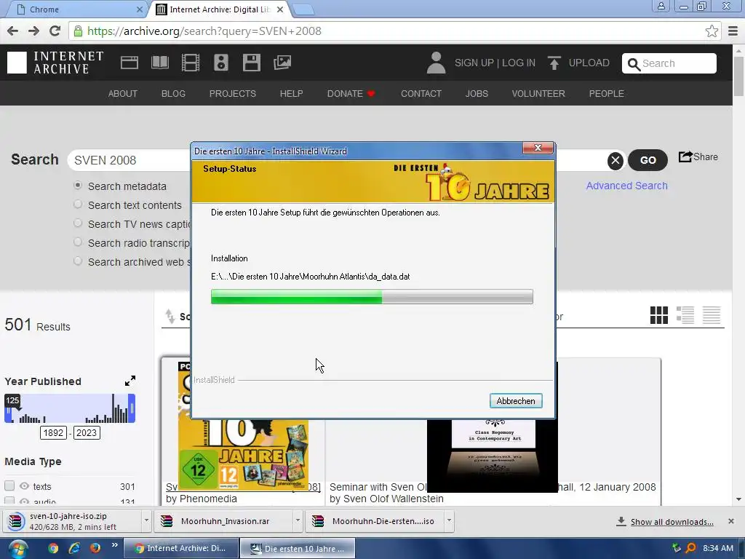Click the left handle of year range slider
The width and height of the screenshot is (745, 559).
(7, 413)
